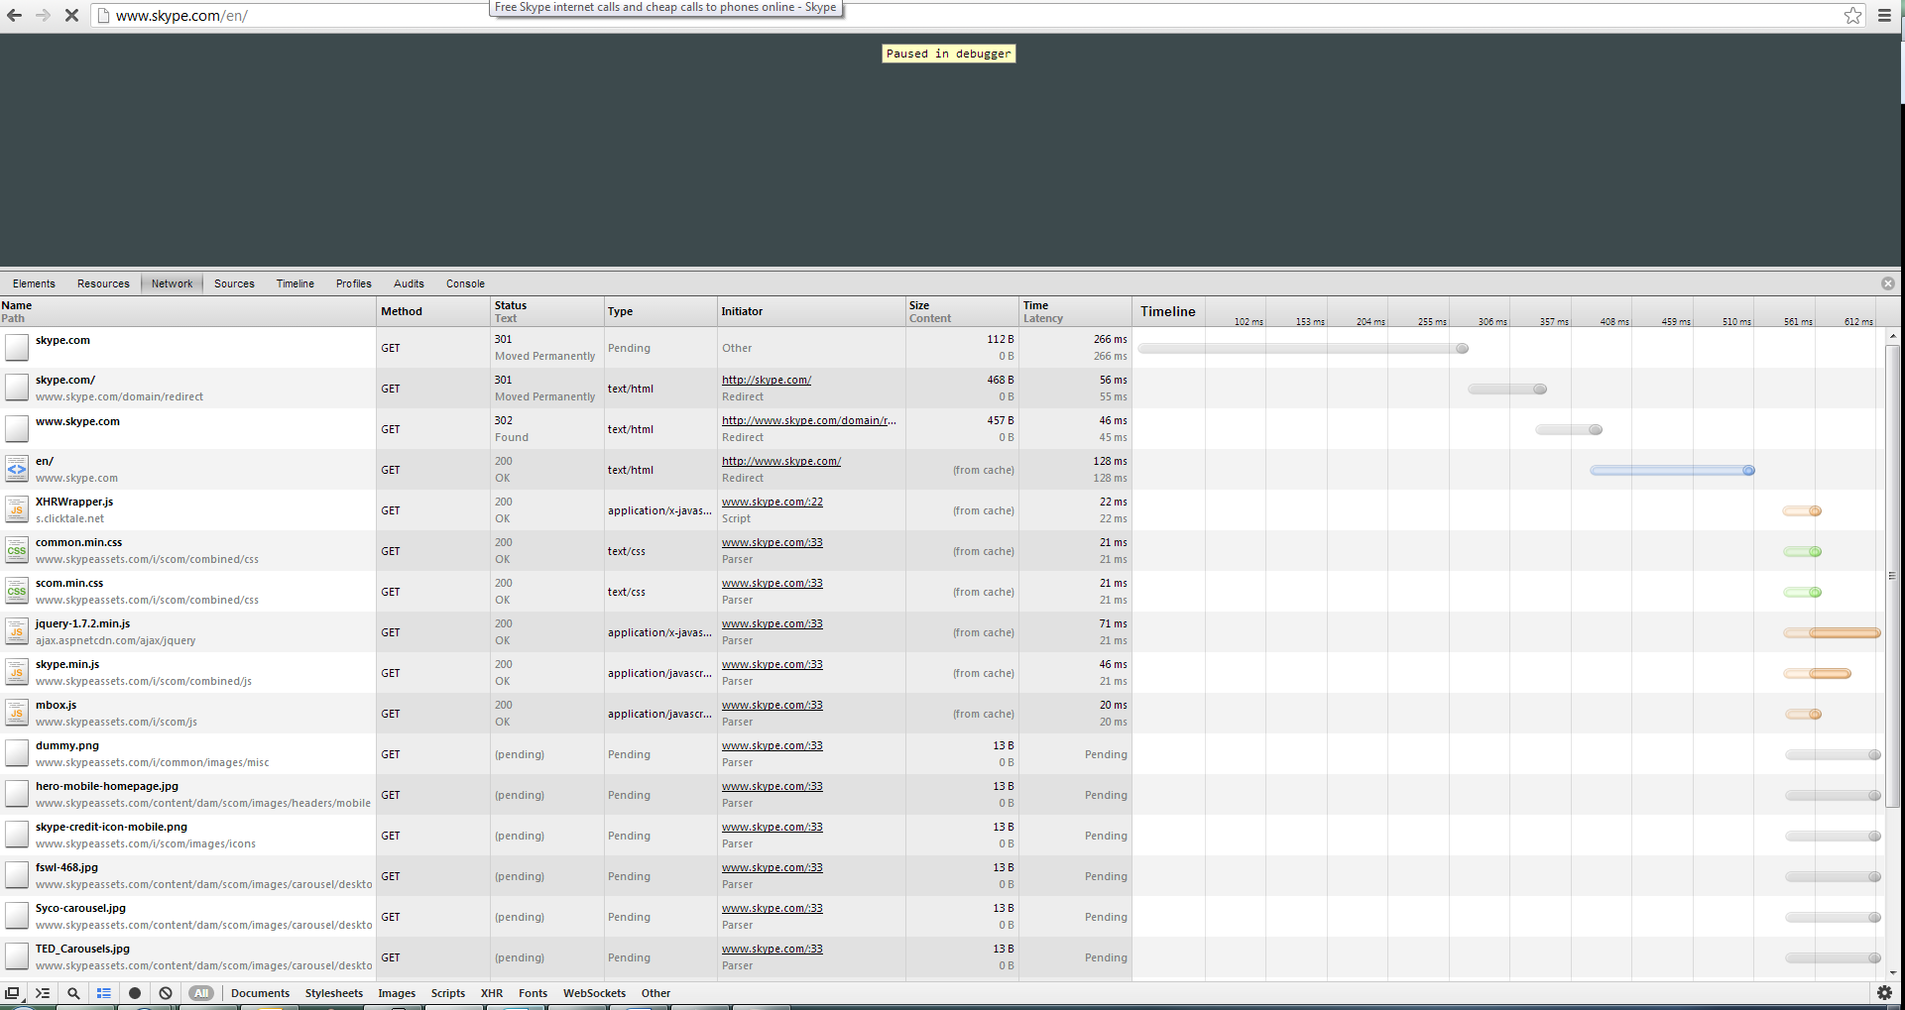Click icon for TED_Carousels.jpg request
The height and width of the screenshot is (1010, 1905).
tap(17, 957)
